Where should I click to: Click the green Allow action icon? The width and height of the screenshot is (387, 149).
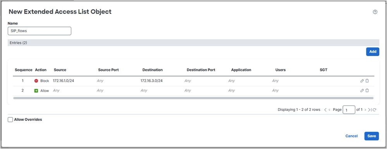tap(36, 90)
